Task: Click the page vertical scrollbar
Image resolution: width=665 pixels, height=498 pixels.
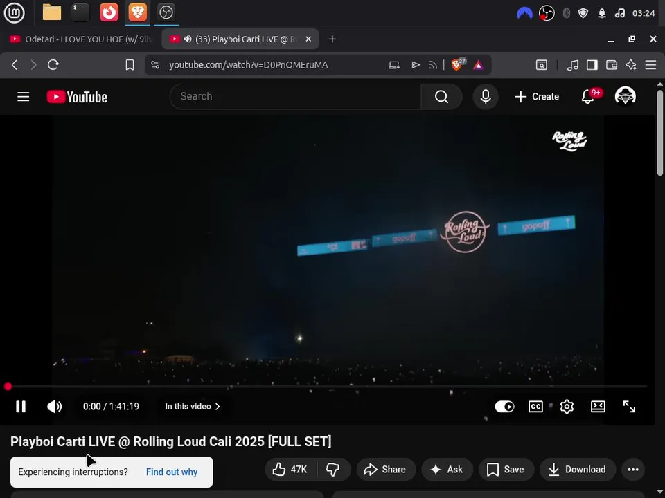Action: (x=660, y=133)
